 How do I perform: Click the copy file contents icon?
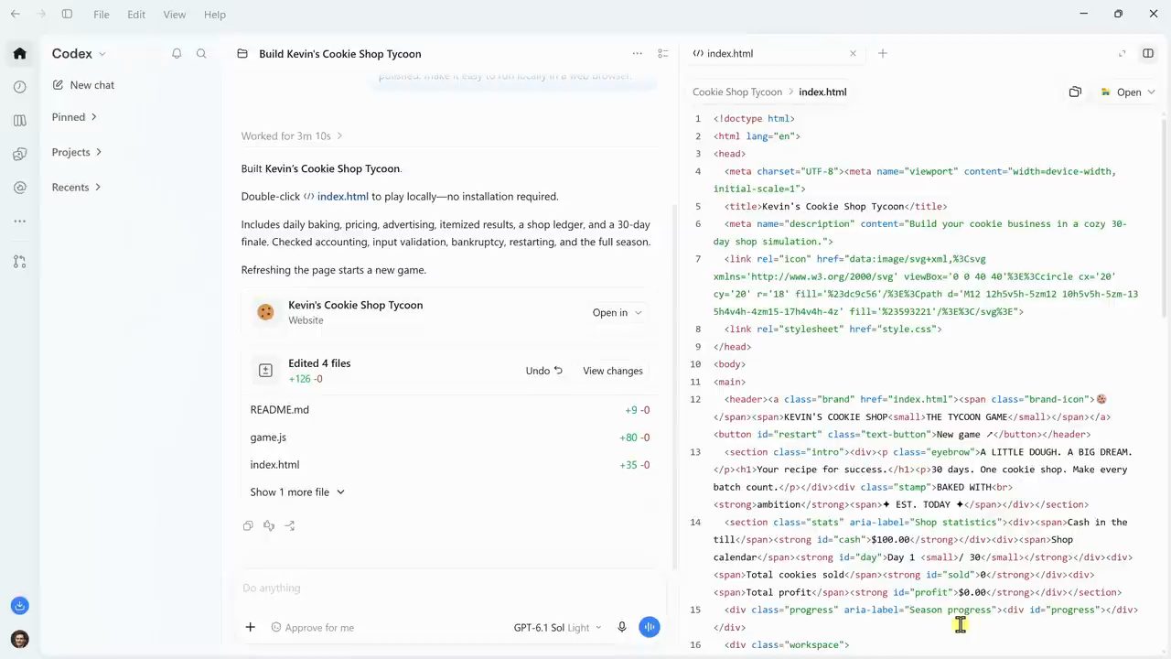click(x=1075, y=92)
